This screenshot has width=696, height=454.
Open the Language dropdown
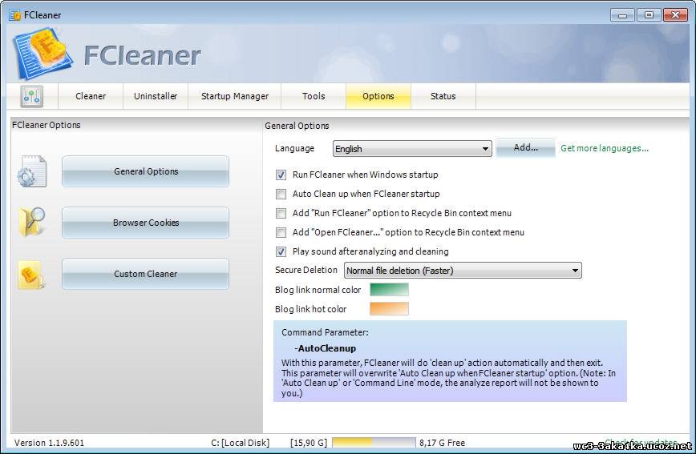coord(411,149)
